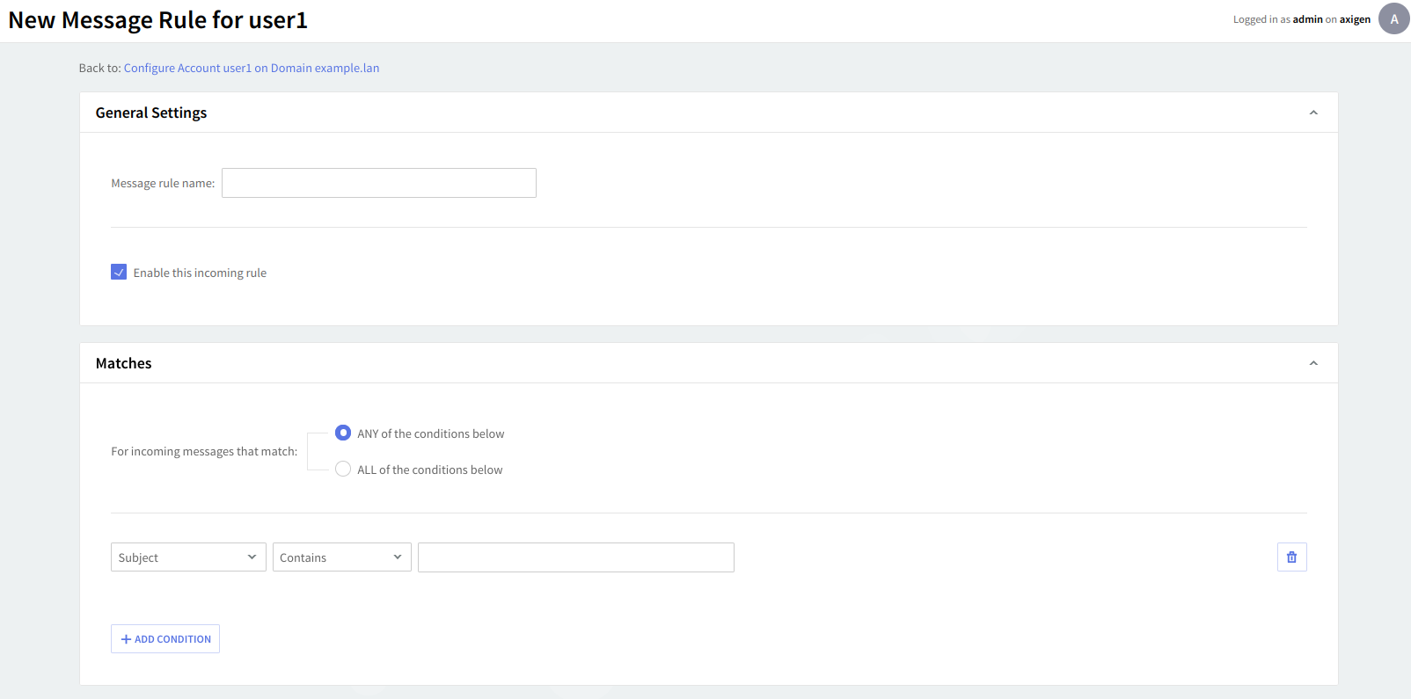This screenshot has width=1411, height=699.
Task: Click the condition value text field
Action: [575, 557]
